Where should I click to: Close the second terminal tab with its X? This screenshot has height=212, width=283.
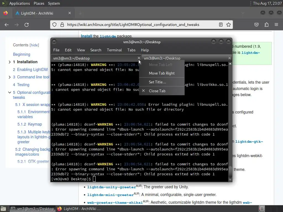coord(229,58)
